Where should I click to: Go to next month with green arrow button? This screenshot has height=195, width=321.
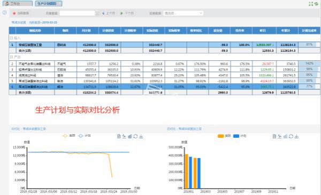tap(127, 13)
